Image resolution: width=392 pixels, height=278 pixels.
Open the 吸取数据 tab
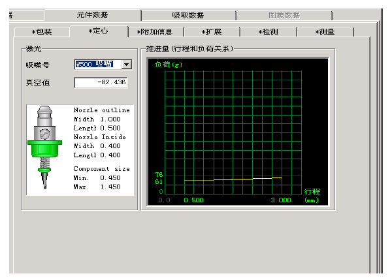tap(188, 16)
